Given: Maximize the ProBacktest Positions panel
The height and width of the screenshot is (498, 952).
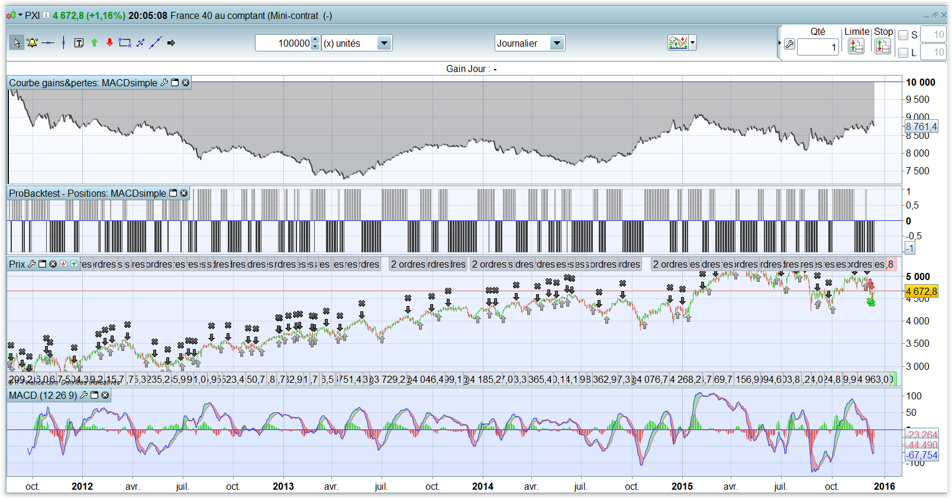Looking at the screenshot, I should pos(173,193).
